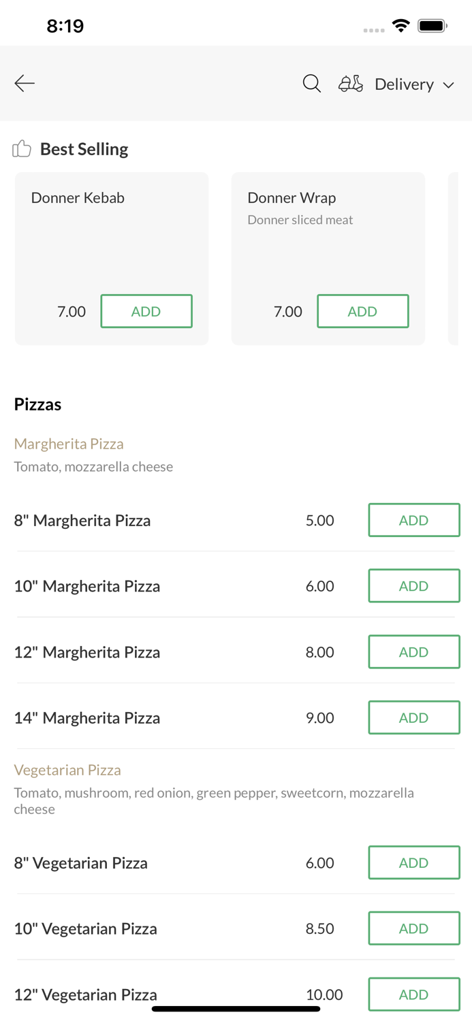
Task: Add Donner Kebab to the order
Action: (146, 311)
